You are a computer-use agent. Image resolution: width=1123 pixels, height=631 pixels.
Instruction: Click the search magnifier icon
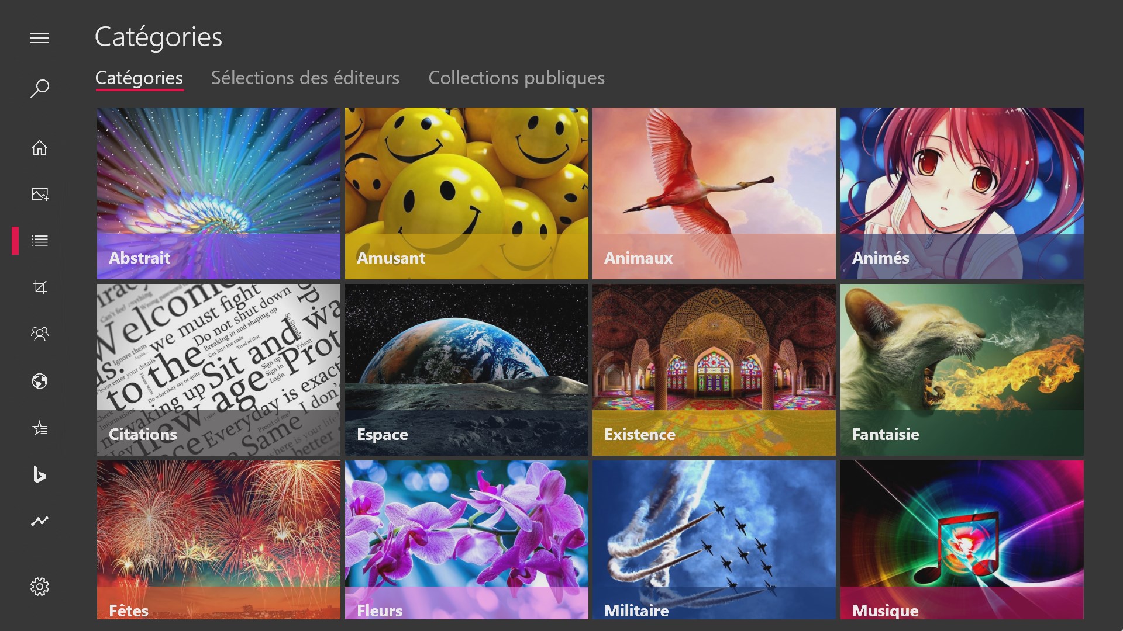(40, 89)
